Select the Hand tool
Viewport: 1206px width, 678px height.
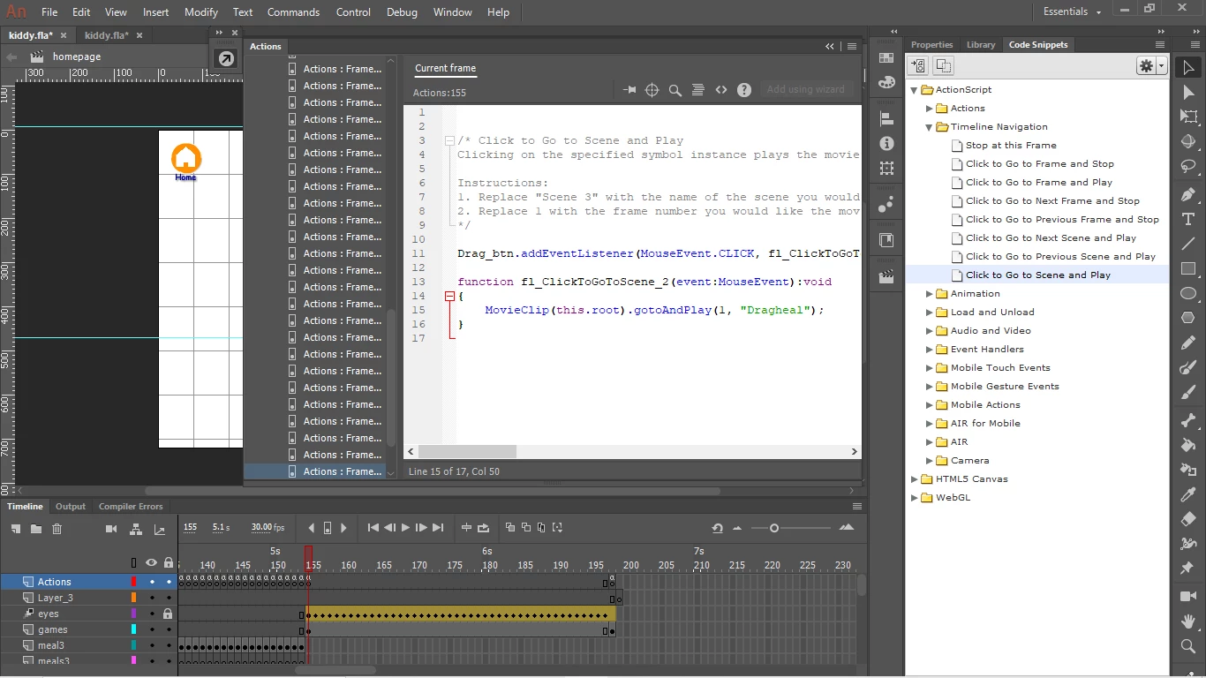pos(1188,621)
